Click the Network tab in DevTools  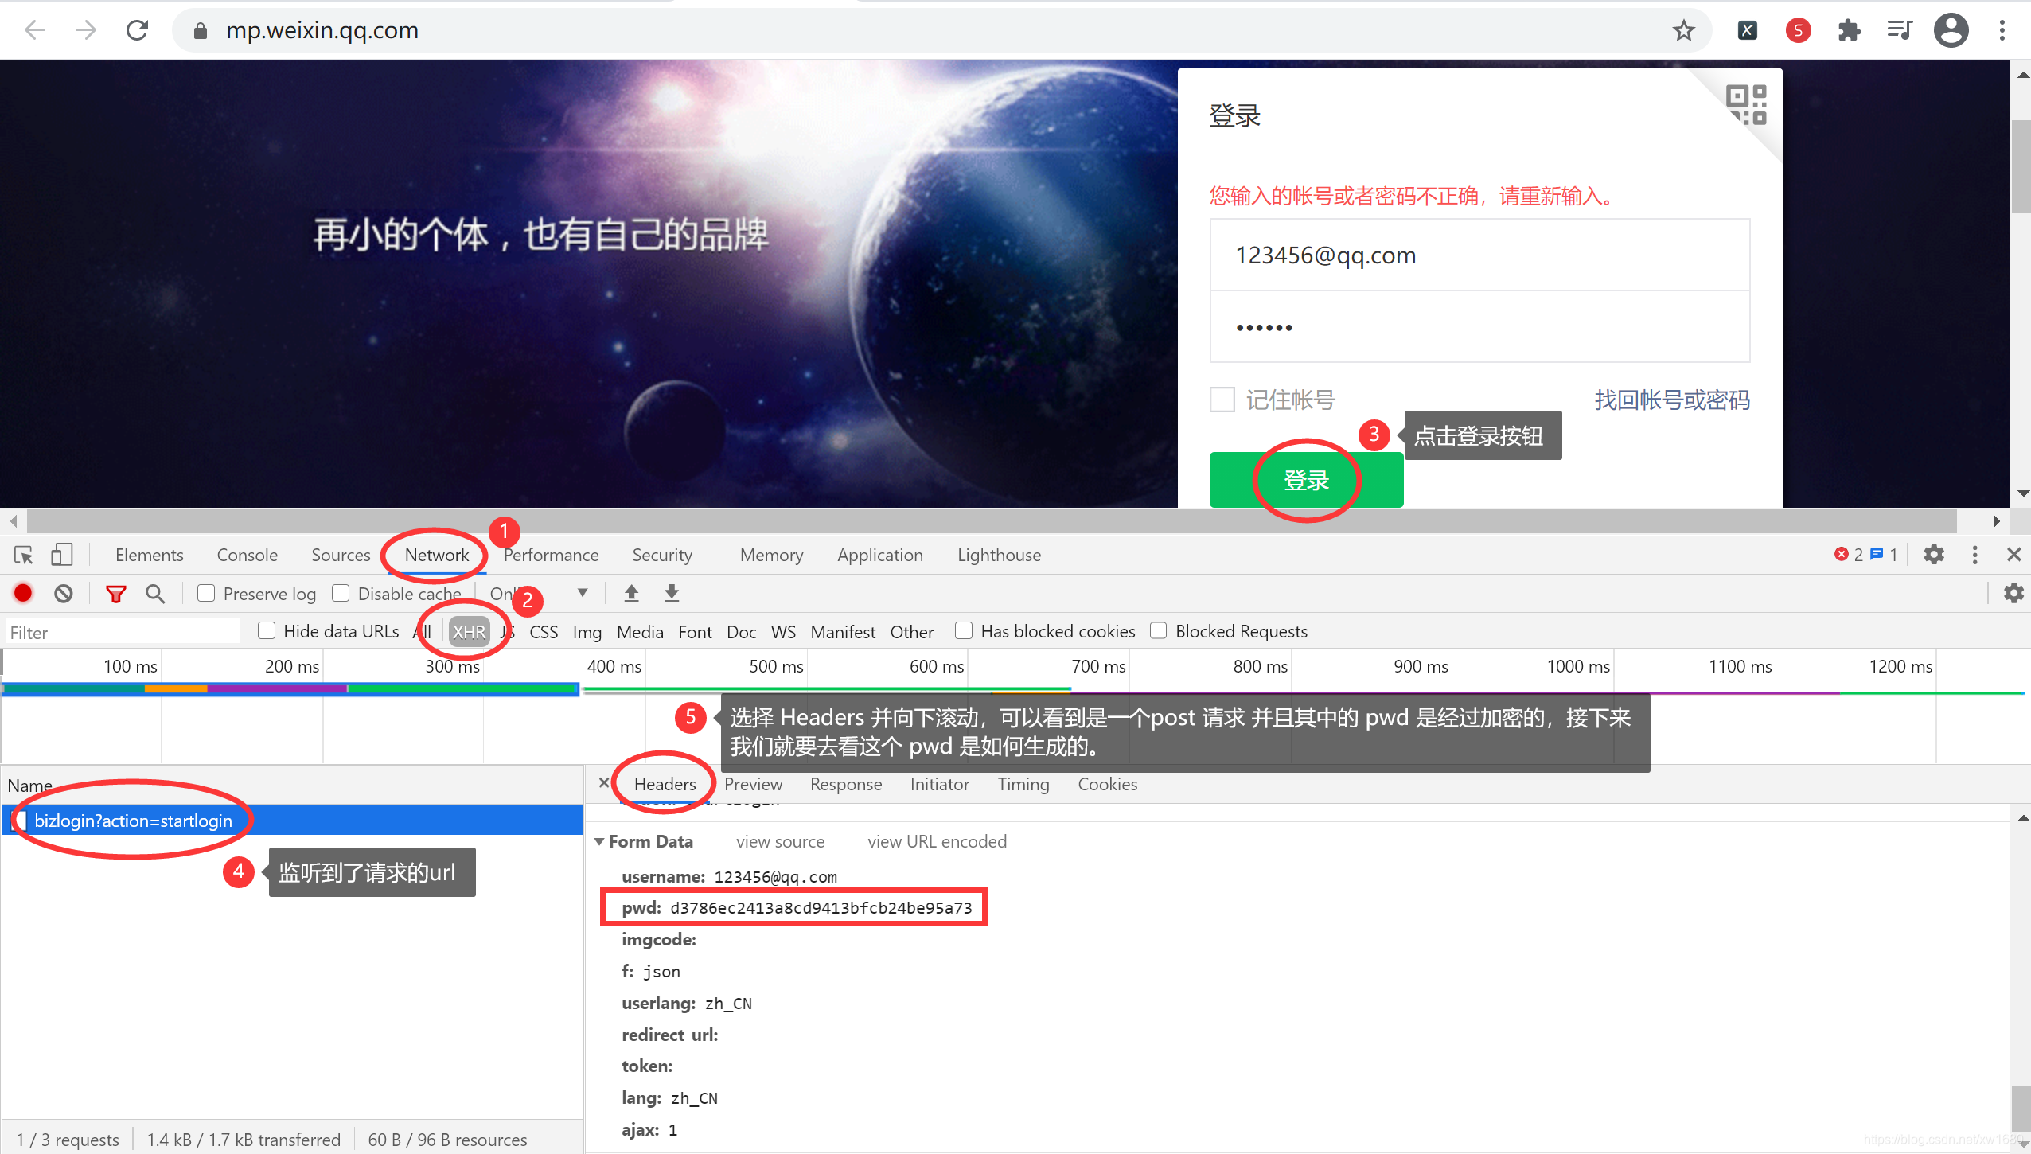pos(435,554)
